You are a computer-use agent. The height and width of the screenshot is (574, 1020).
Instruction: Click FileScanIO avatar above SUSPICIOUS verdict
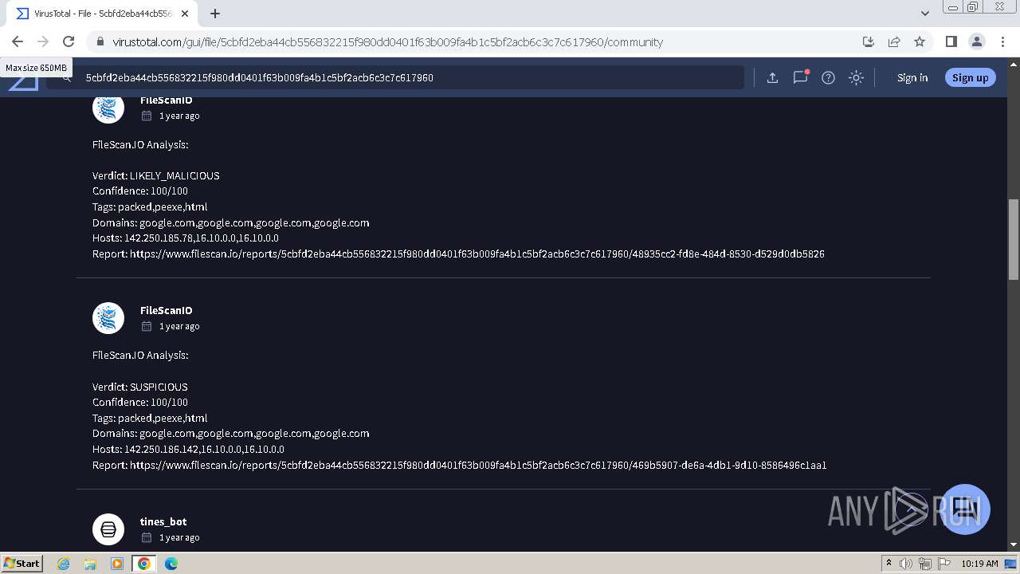pos(108,318)
